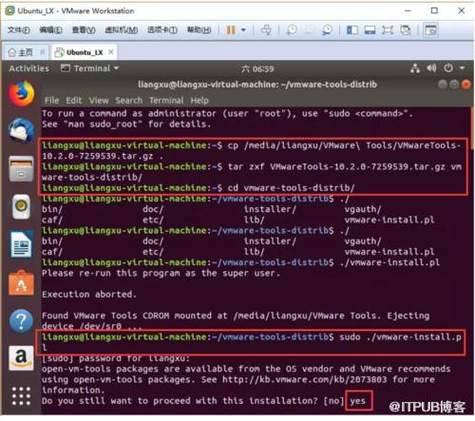Image resolution: width=475 pixels, height=421 pixels.
Task: Click the volume speaker icon
Action: click(x=431, y=68)
